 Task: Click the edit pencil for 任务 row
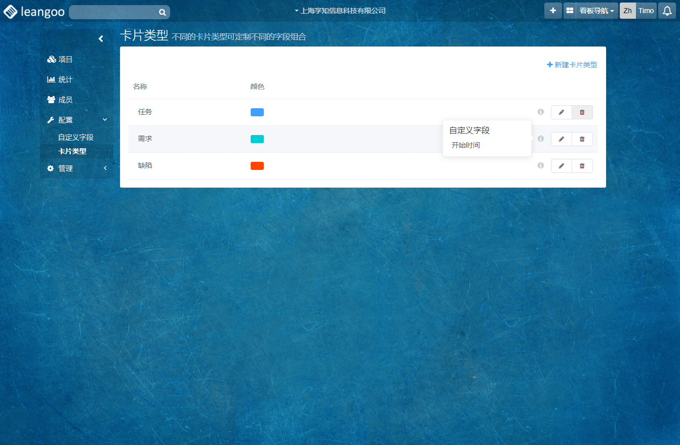coord(561,112)
